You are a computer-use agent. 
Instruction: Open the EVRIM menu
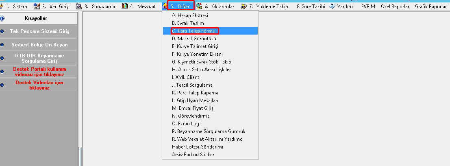pyautogui.click(x=368, y=7)
